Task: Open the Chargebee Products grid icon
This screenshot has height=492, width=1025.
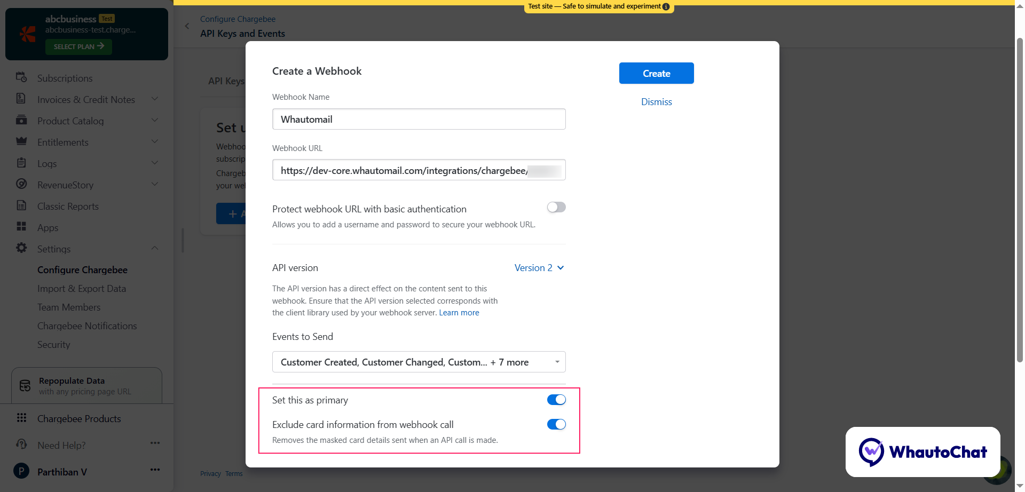Action: [x=22, y=418]
